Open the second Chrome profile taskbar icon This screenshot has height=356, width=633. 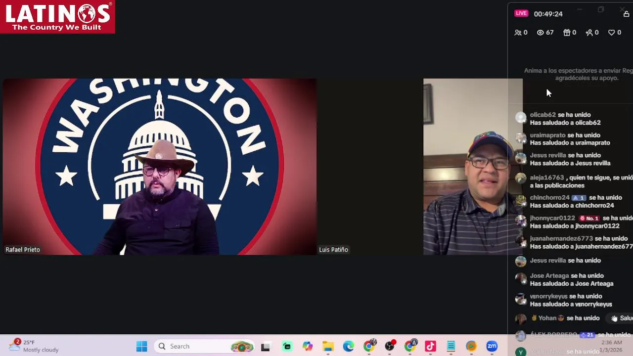[410, 347]
